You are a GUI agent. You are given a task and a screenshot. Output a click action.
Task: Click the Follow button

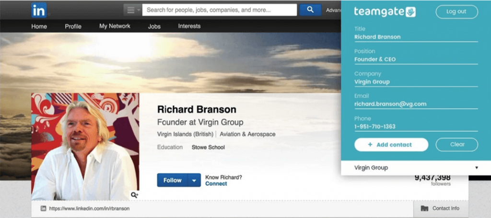tap(173, 180)
